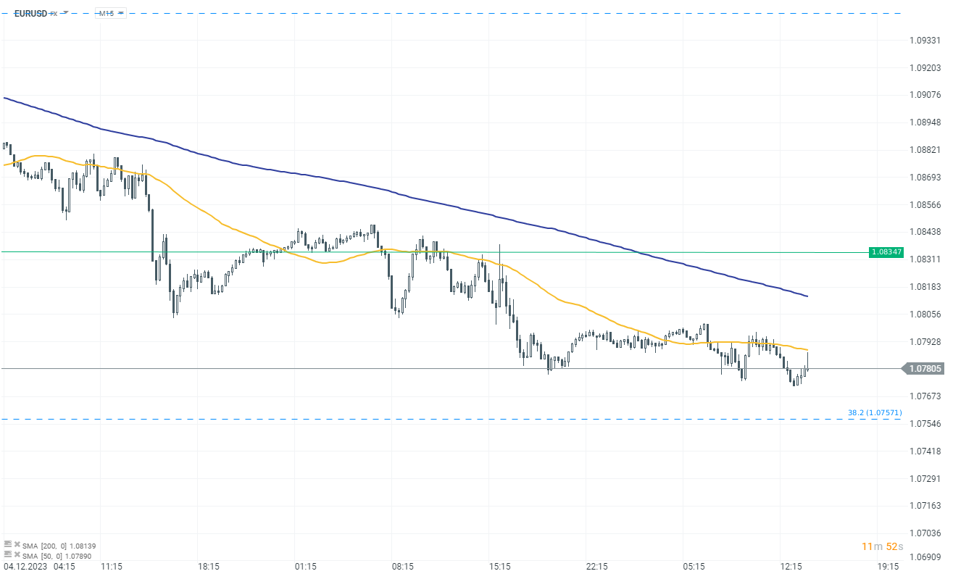The image size is (953, 579).
Task: Click the 12:15 time axis label
Action: tap(791, 565)
